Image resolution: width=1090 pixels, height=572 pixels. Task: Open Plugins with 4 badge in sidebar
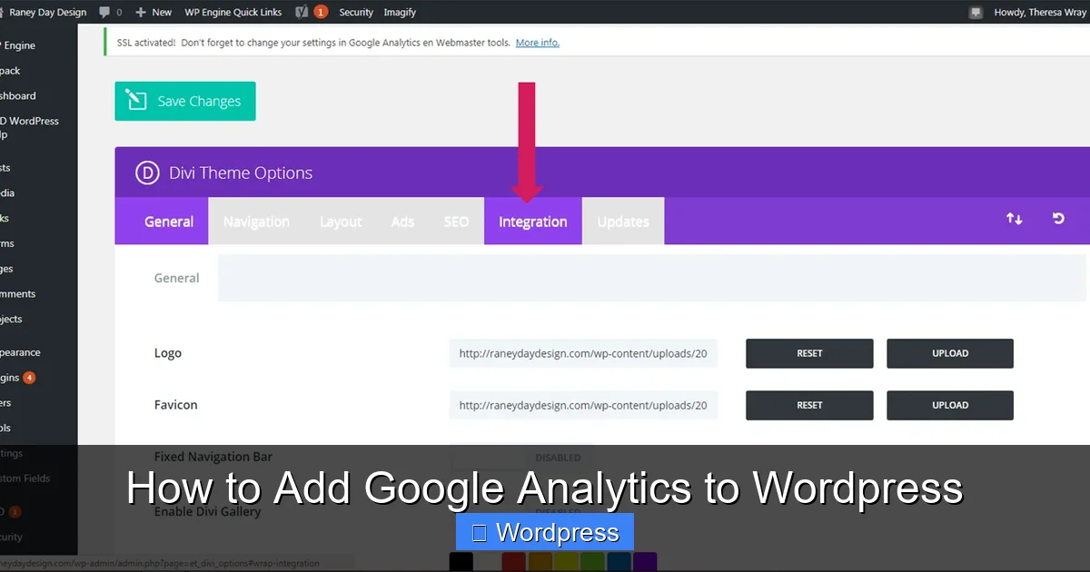pos(18,378)
